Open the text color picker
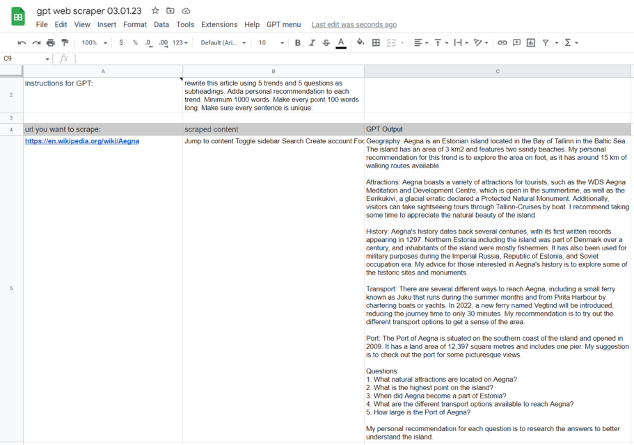634x445 pixels. tap(341, 43)
